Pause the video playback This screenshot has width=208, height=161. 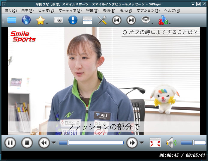click(10, 143)
